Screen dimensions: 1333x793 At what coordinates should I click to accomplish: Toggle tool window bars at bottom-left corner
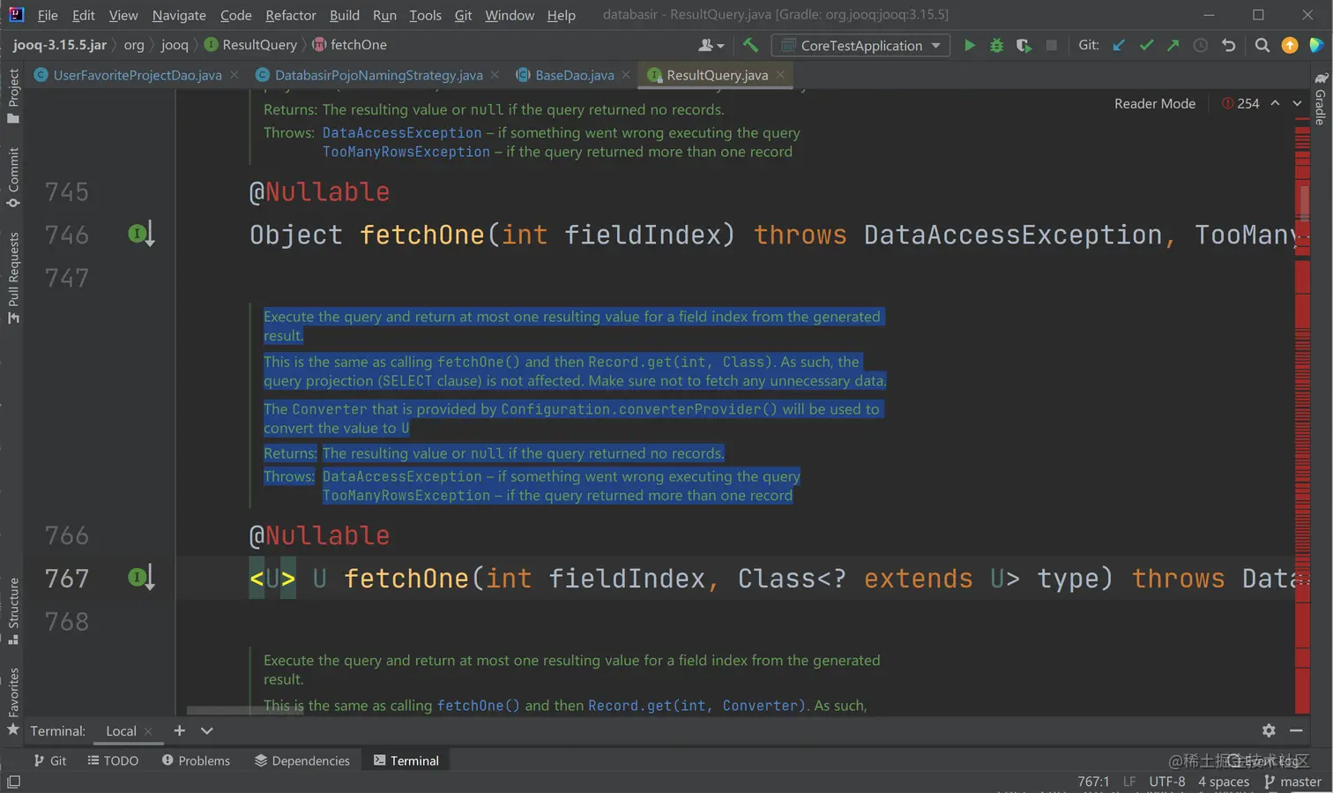tap(13, 782)
